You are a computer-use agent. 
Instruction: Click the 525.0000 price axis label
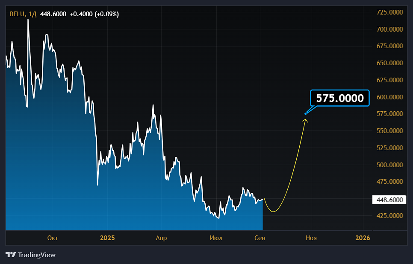pyautogui.click(x=390, y=148)
